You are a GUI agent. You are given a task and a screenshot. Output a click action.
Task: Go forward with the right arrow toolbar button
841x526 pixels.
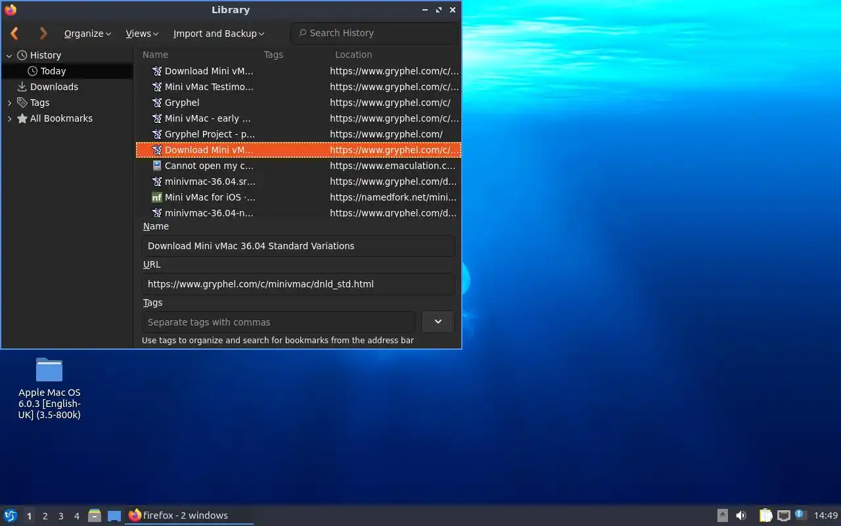(43, 33)
